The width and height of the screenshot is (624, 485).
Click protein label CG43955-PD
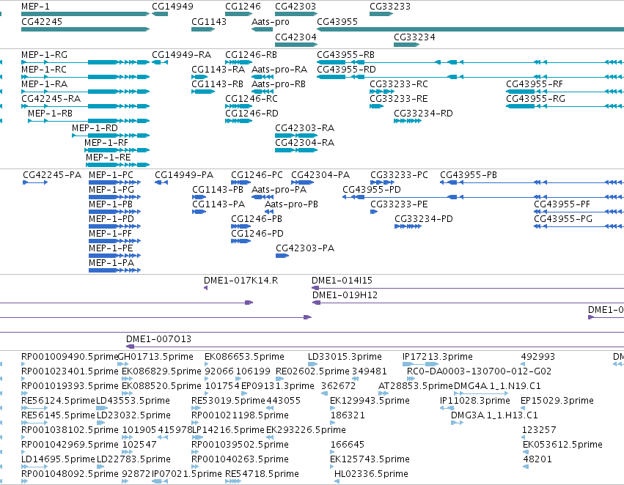click(372, 190)
